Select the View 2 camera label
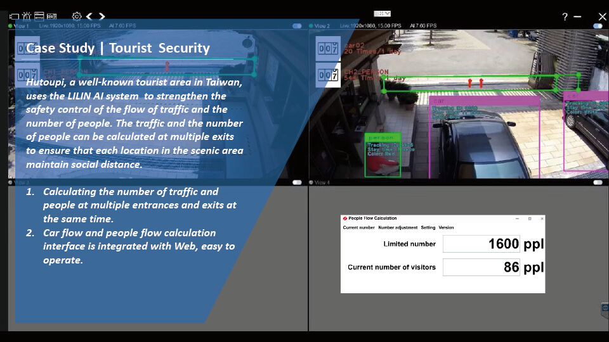The image size is (609, 342). click(322, 26)
